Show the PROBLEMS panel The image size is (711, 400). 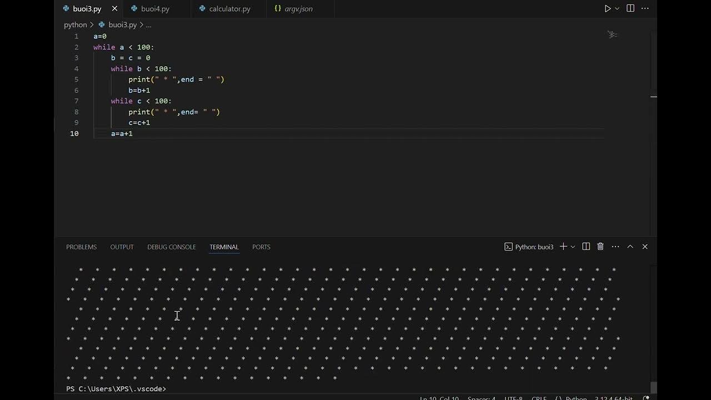pos(81,247)
